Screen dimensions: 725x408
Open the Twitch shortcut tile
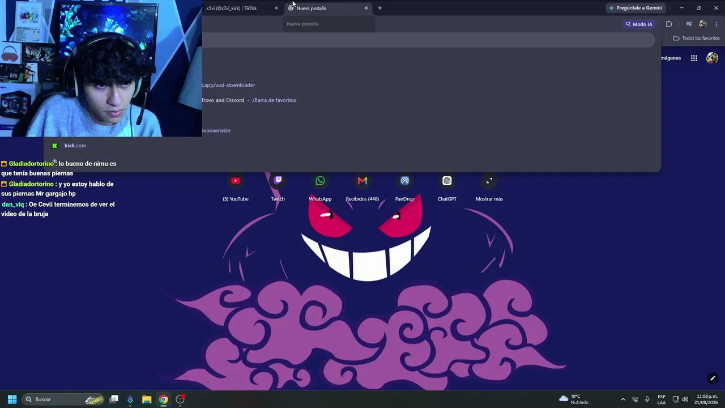278,181
